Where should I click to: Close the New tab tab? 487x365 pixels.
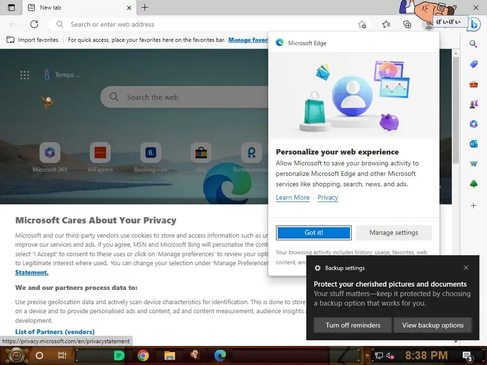click(129, 8)
